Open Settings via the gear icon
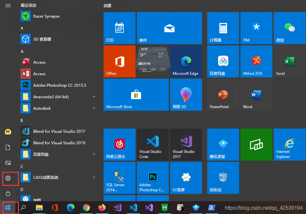 (x=8, y=178)
